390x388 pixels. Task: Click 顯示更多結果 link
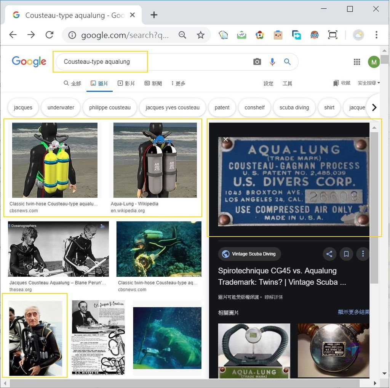pyautogui.click(x=353, y=312)
